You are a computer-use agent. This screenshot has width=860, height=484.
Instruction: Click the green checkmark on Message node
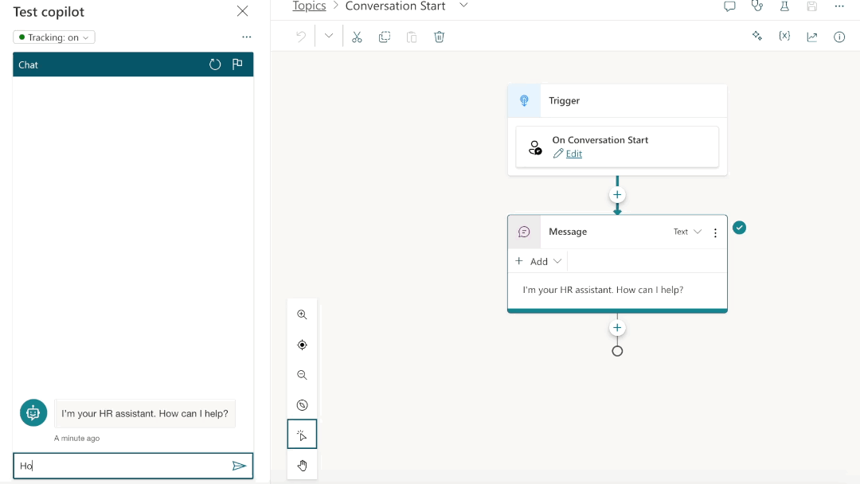click(739, 228)
